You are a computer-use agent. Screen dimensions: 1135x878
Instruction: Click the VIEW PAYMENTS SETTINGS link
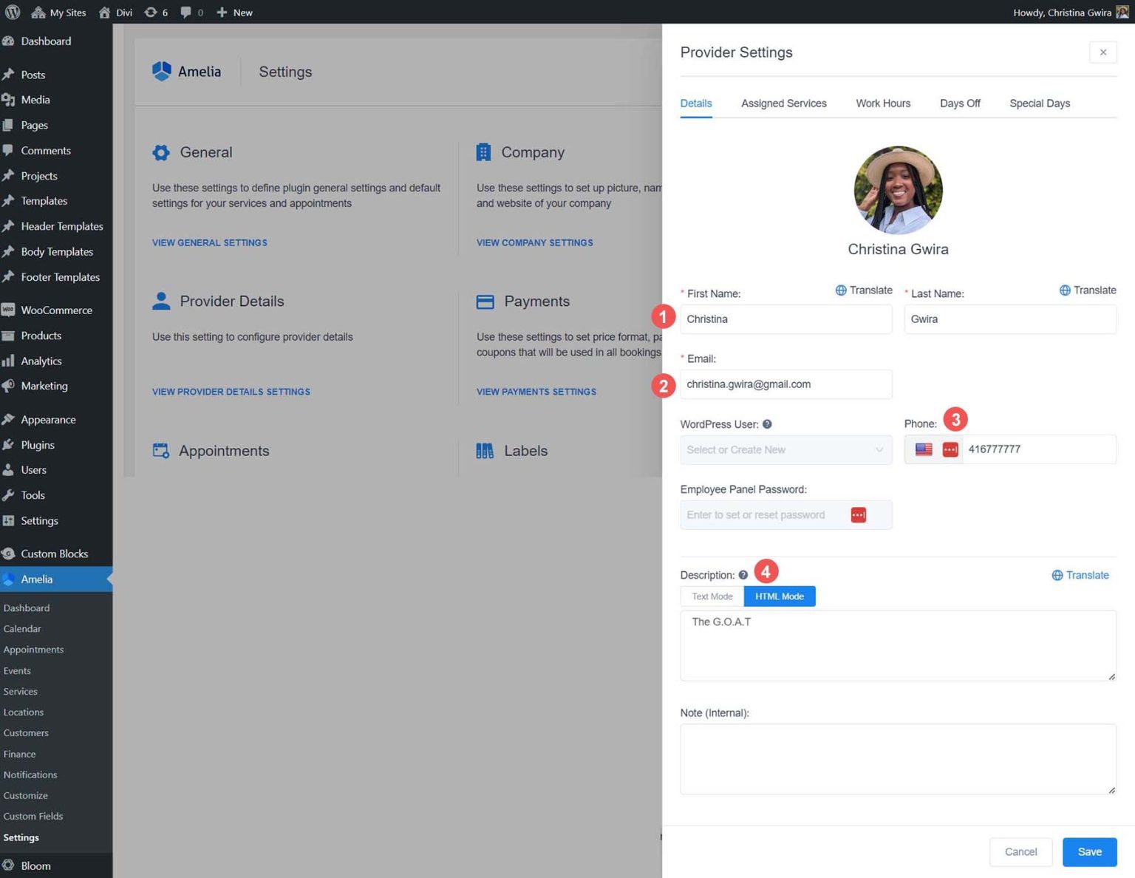coord(536,392)
